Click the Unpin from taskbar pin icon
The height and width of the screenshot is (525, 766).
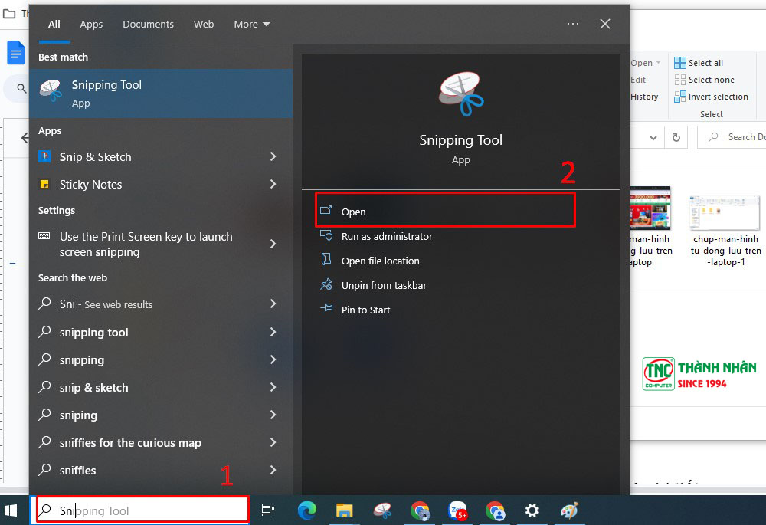(x=326, y=284)
